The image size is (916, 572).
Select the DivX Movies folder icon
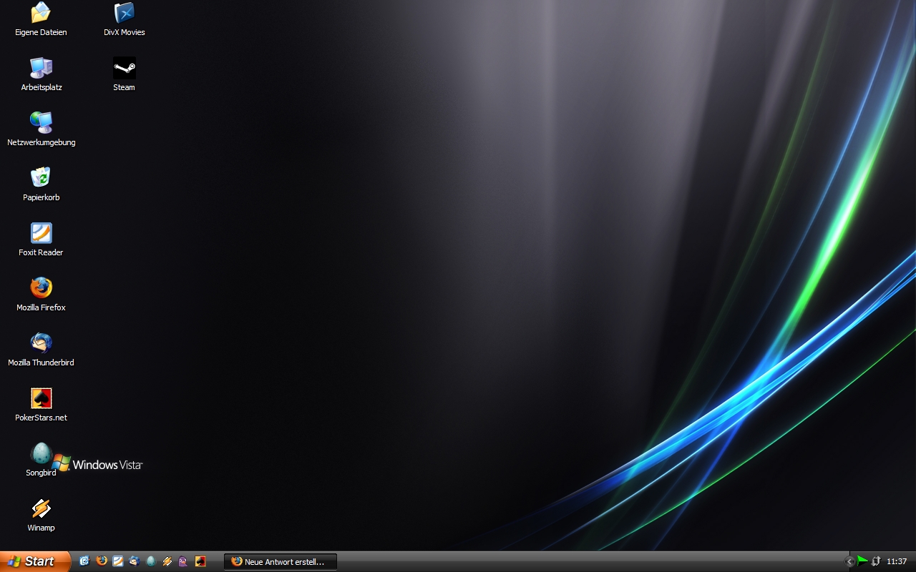pyautogui.click(x=124, y=13)
